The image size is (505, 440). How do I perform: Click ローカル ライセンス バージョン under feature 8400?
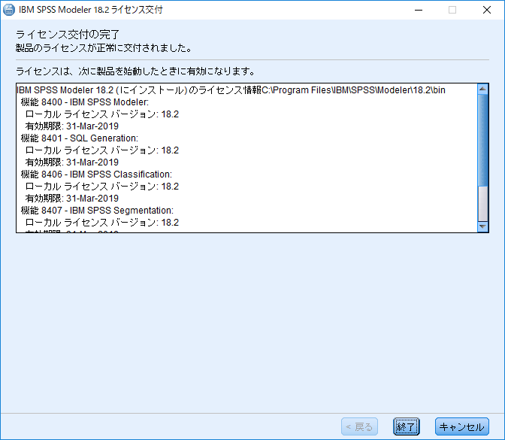click(101, 114)
